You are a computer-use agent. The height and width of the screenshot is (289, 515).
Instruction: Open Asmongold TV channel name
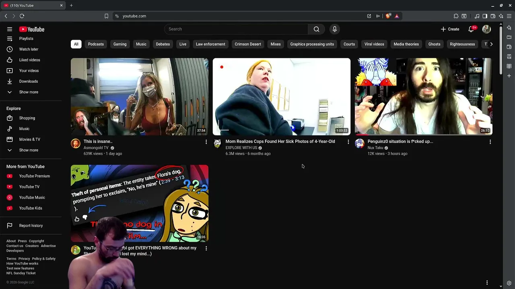point(96,148)
